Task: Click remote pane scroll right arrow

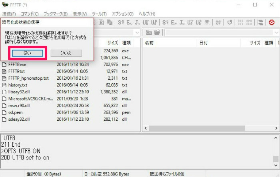Action: [276, 128]
